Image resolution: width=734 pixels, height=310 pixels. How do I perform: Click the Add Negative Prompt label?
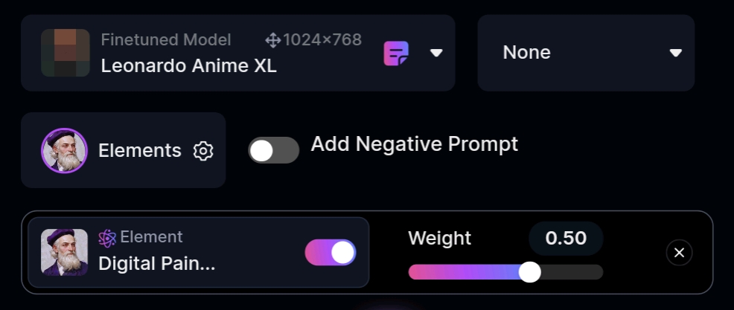[414, 143]
